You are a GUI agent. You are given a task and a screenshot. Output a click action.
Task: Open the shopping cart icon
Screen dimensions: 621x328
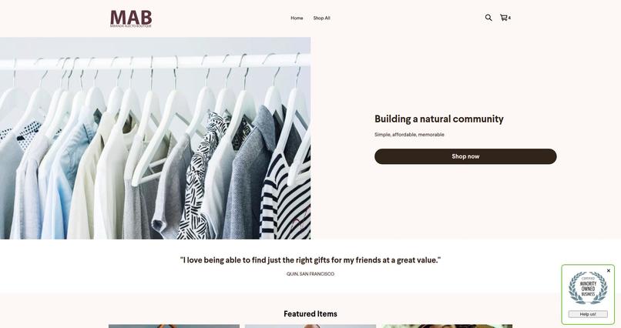click(x=503, y=18)
